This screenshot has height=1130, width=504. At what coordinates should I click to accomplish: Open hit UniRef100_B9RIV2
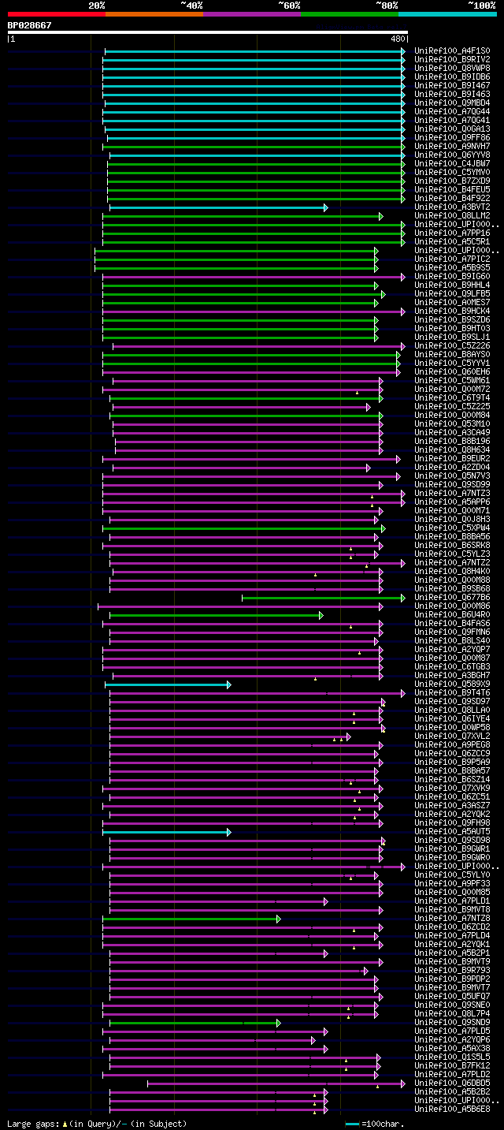pos(452,60)
